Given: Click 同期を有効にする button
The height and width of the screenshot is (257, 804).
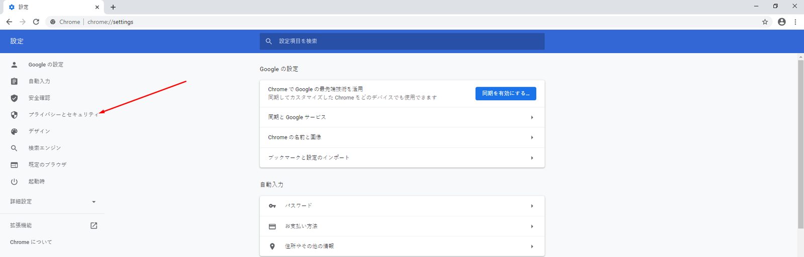Looking at the screenshot, I should (x=506, y=94).
